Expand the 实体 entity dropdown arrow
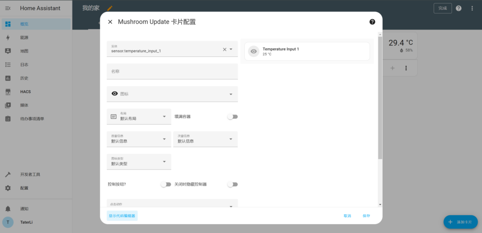 click(231, 49)
